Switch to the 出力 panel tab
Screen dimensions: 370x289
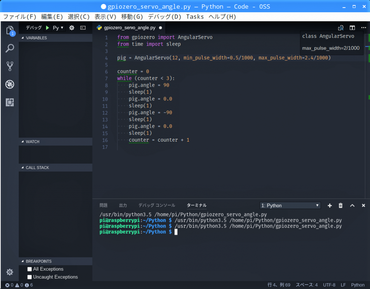[x=123, y=205]
